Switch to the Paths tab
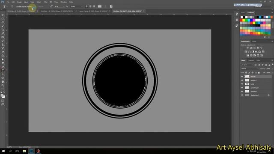 [x=259, y=60]
